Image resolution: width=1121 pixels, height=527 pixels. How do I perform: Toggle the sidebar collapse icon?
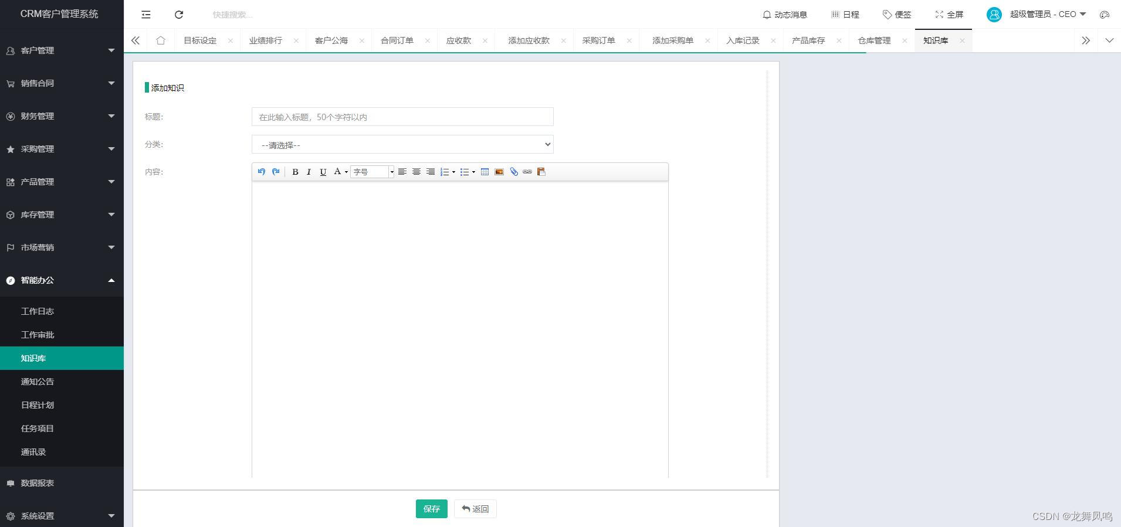click(x=146, y=15)
